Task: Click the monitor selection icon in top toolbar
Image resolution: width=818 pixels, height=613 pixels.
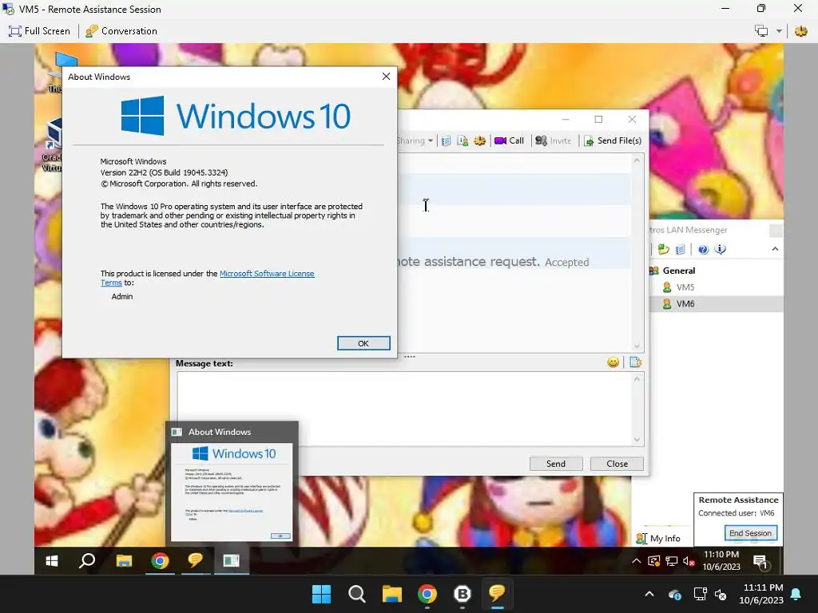Action: (761, 31)
